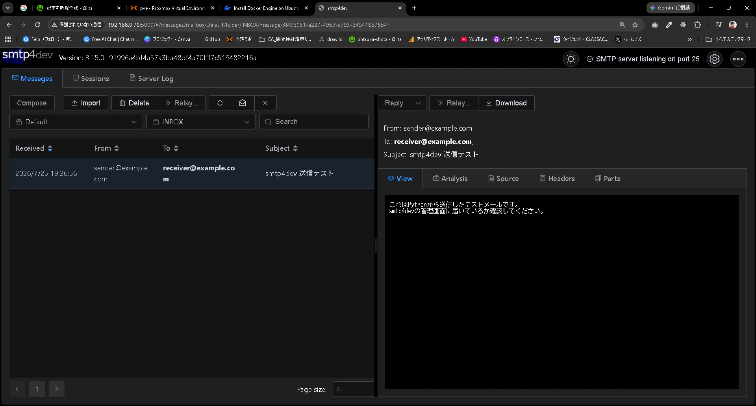The image size is (756, 406).
Task: Select the View tab of message
Action: 400,179
